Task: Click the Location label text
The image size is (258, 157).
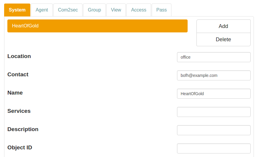Action: point(19,56)
